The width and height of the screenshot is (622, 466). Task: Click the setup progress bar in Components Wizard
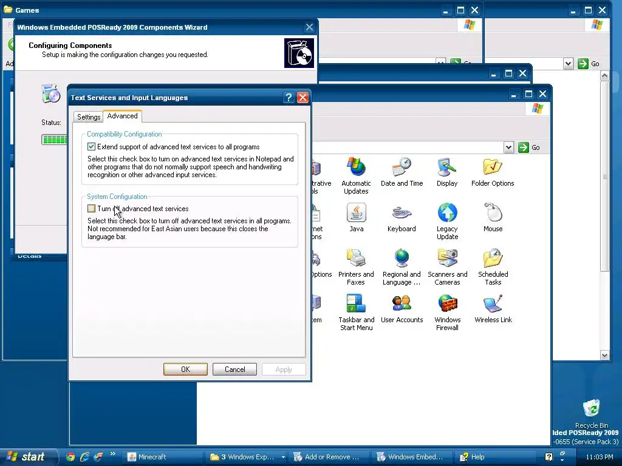tap(55, 140)
